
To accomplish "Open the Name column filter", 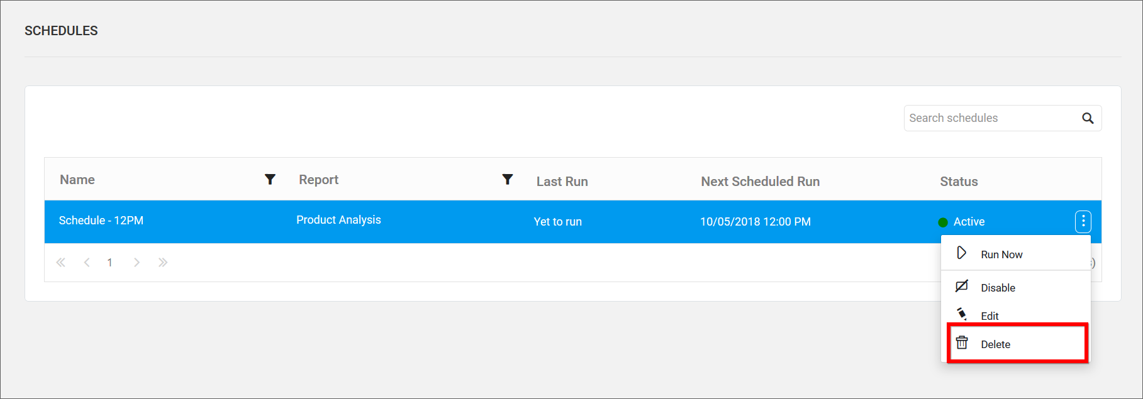I will (270, 180).
